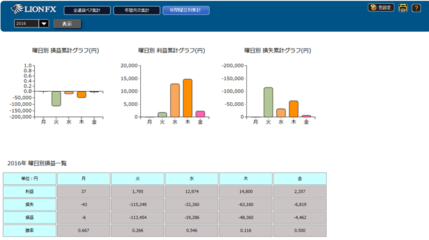Switch to 年間月次集計 tab
Viewport: 429px width, 240px height.
(x=137, y=10)
